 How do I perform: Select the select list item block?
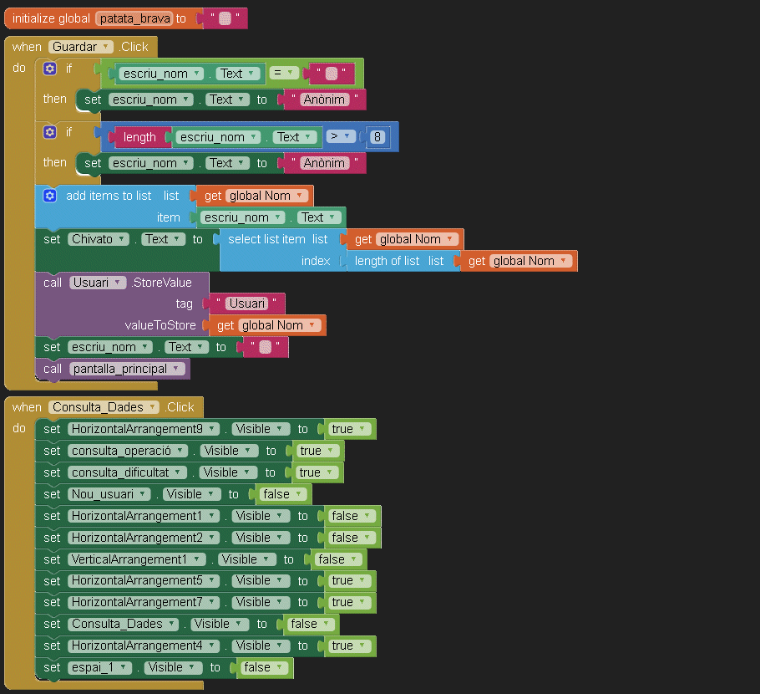point(266,239)
